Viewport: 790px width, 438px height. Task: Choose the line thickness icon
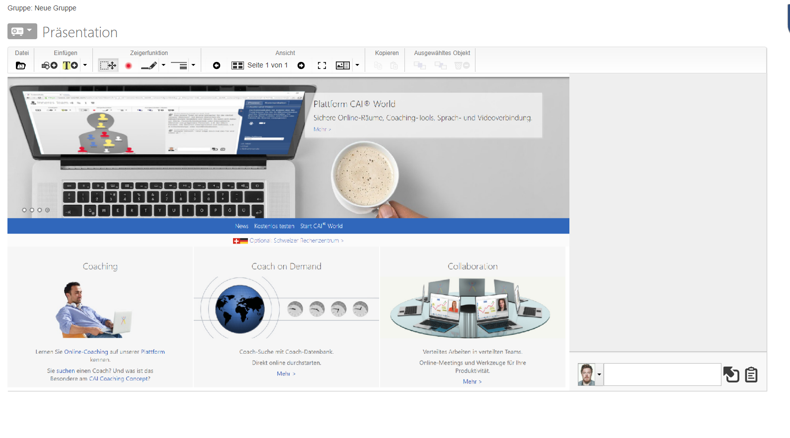pos(179,65)
